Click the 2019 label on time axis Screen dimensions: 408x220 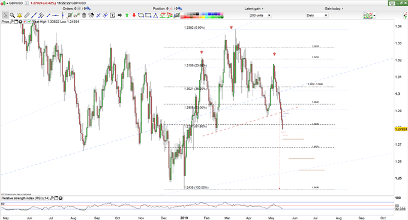tap(184, 218)
